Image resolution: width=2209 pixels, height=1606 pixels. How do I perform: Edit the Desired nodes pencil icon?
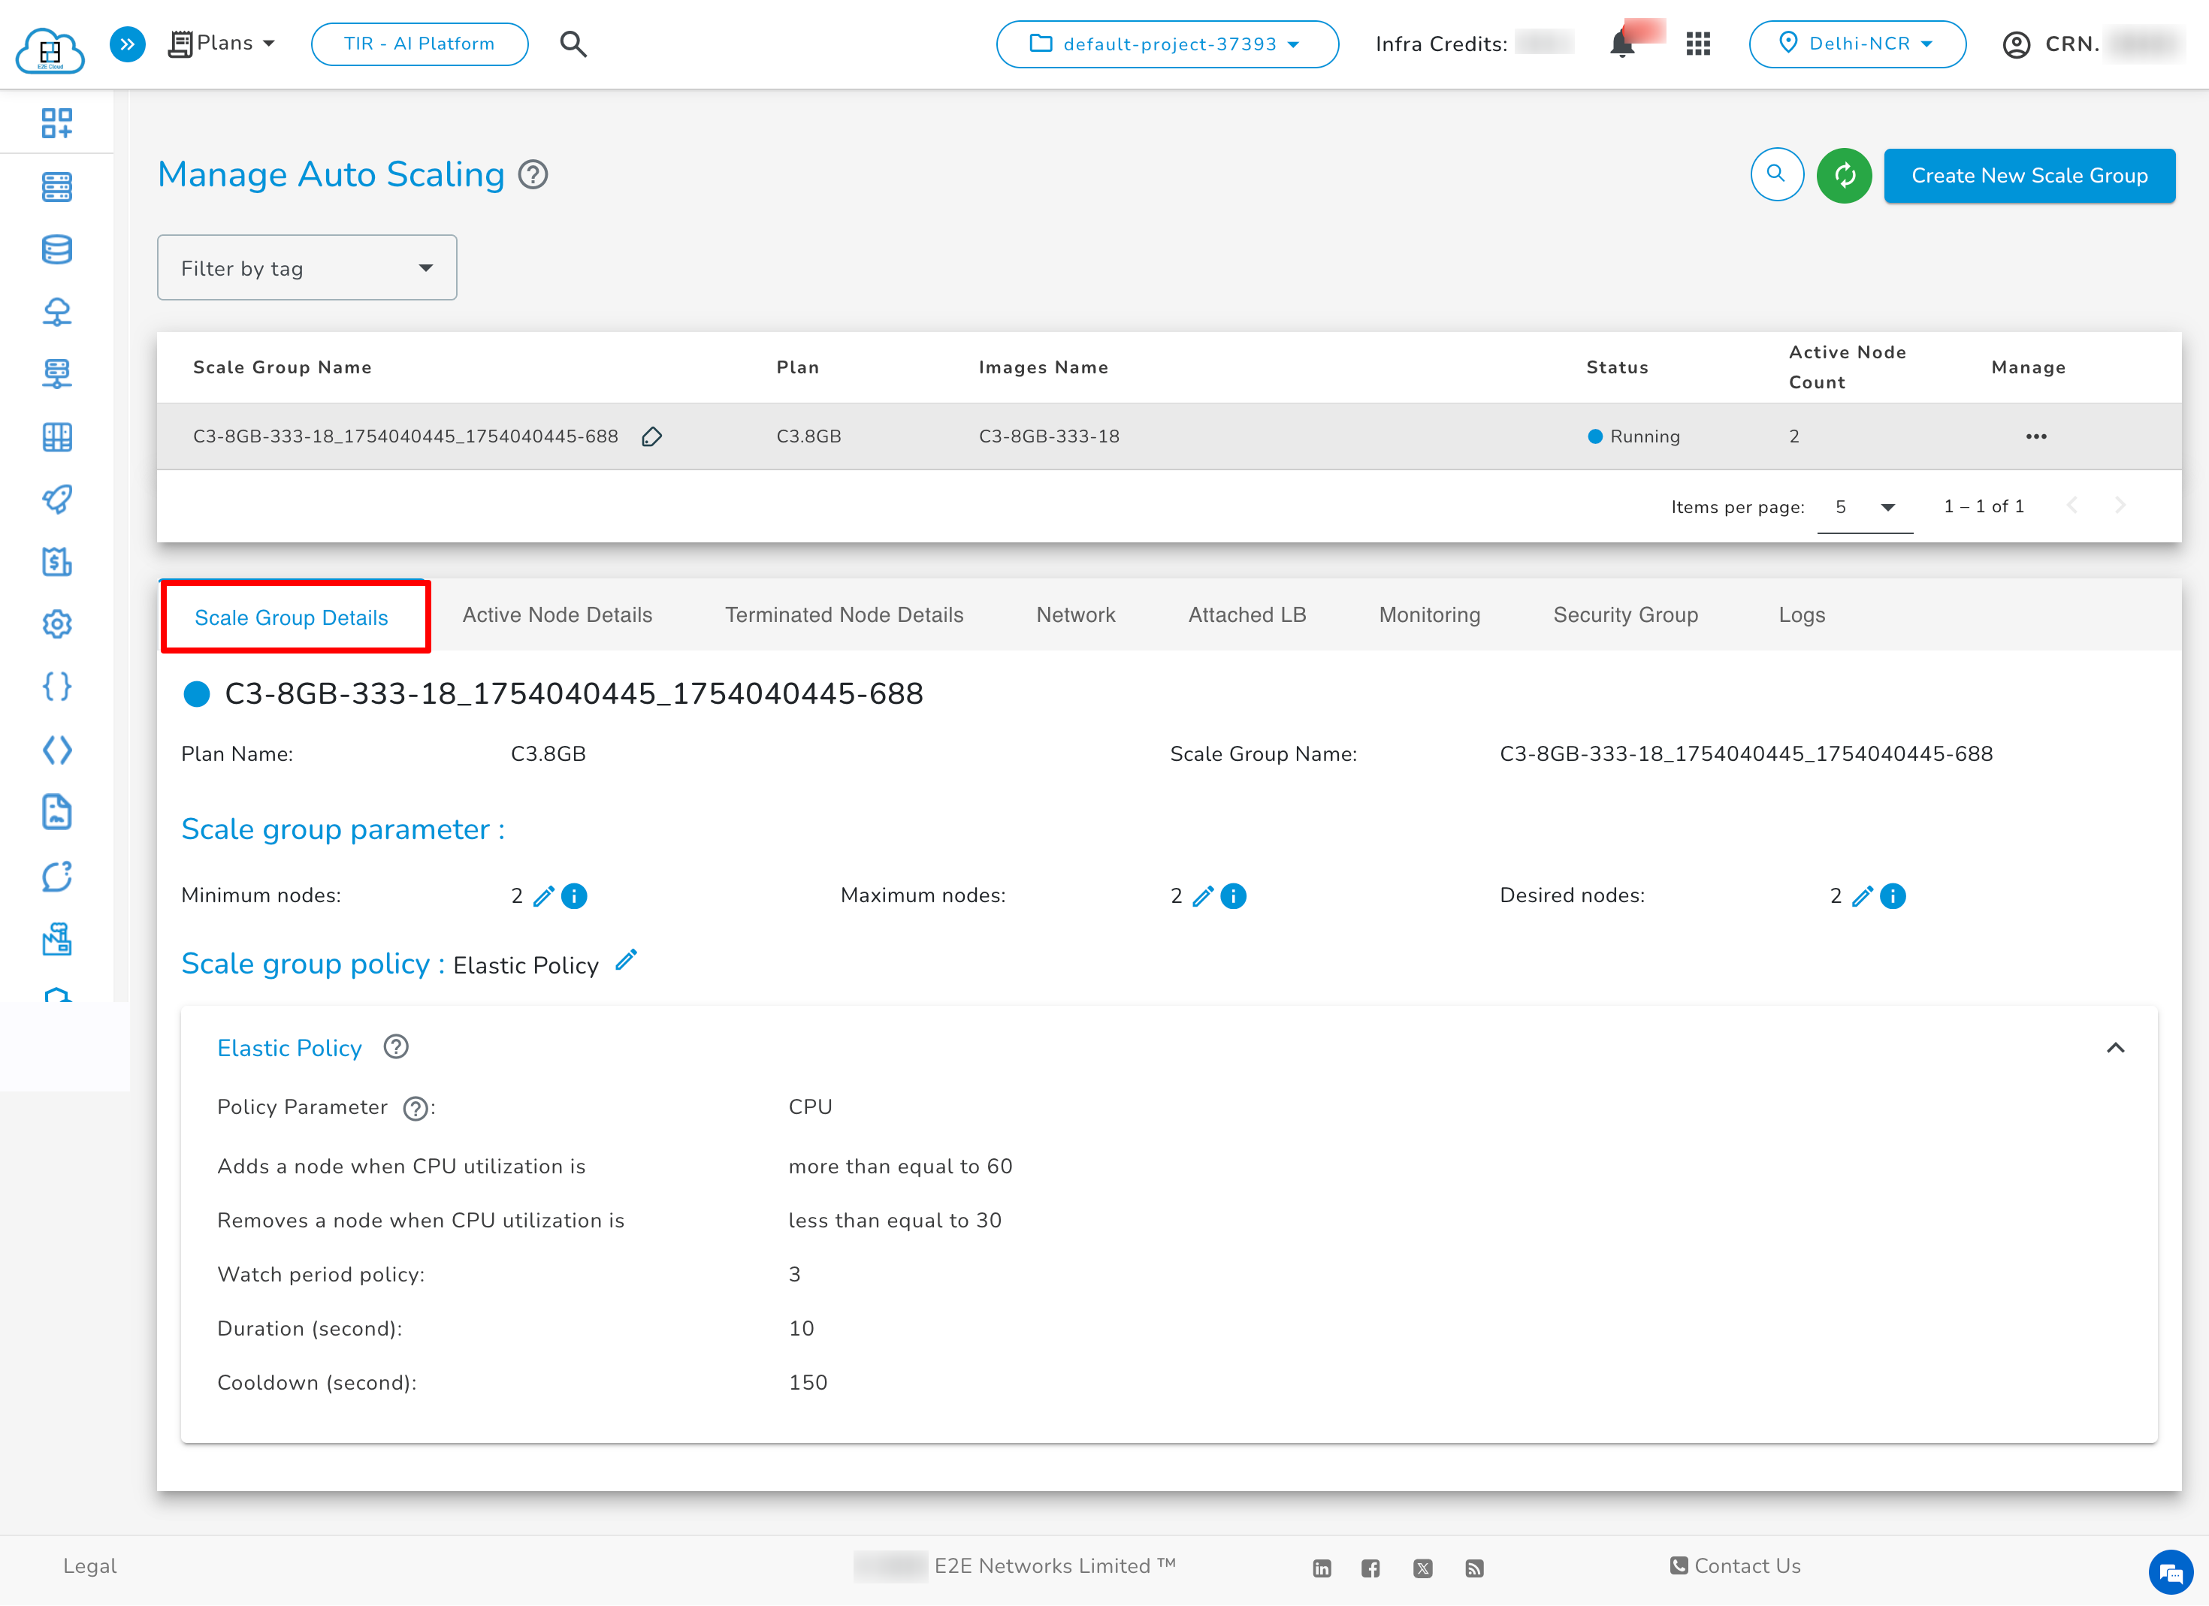[x=1861, y=896]
